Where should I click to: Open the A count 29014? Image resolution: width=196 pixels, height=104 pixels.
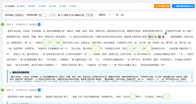coord(22,6)
